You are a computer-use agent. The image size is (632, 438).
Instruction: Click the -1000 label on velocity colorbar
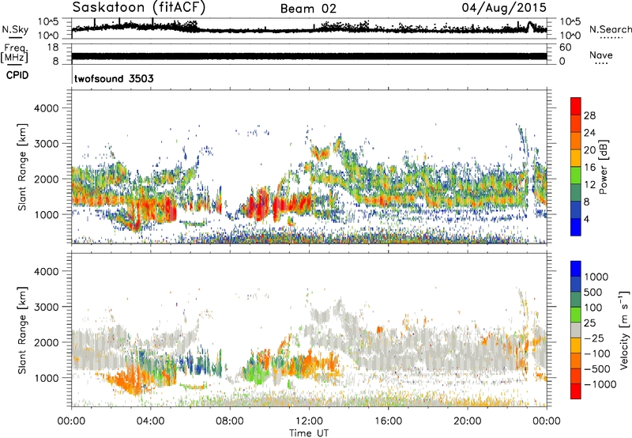[x=600, y=384]
